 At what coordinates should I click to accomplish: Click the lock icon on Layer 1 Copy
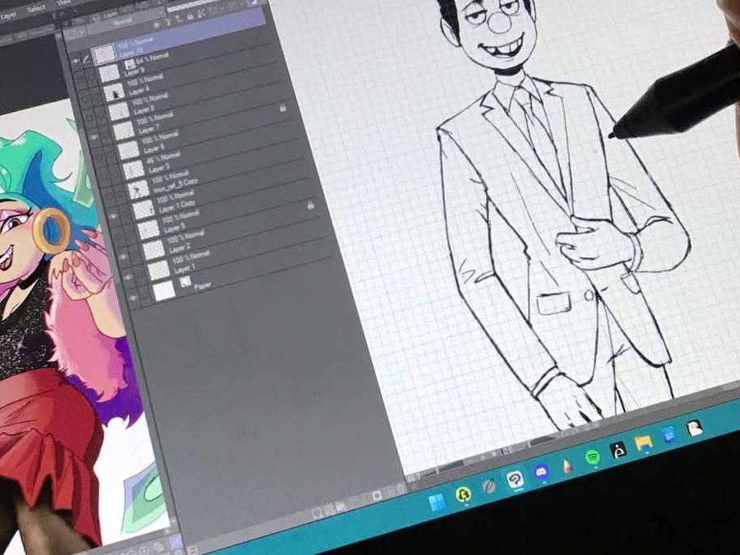(x=310, y=205)
